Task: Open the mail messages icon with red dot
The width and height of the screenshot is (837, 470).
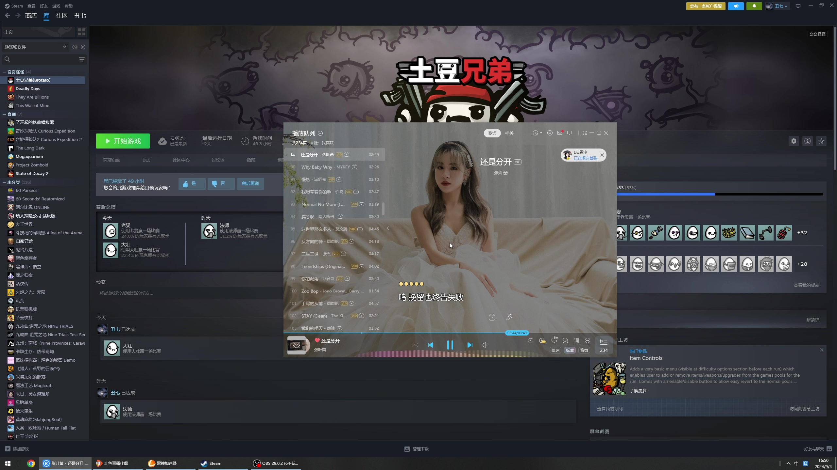Action: click(x=560, y=133)
